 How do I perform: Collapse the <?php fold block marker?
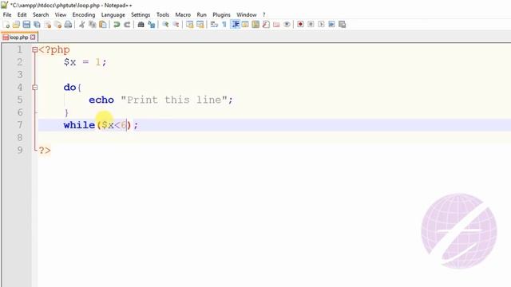click(x=35, y=49)
